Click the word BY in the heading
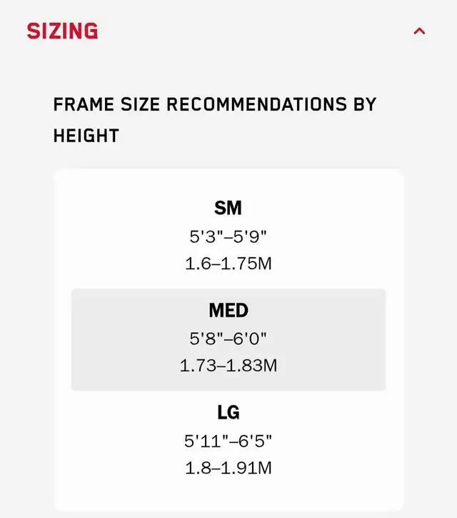Viewport: 457px width, 518px height. (x=365, y=104)
